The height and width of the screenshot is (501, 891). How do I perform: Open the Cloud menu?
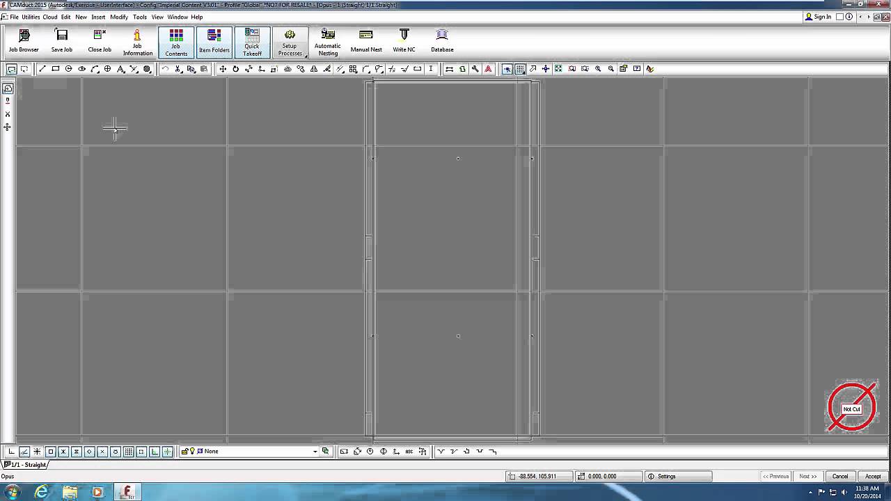(x=50, y=17)
